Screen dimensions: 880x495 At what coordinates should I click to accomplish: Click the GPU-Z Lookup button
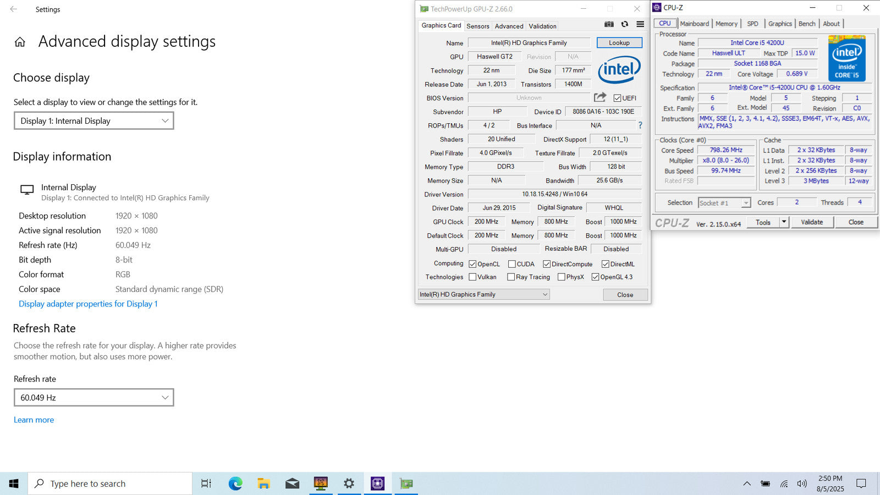click(x=619, y=43)
